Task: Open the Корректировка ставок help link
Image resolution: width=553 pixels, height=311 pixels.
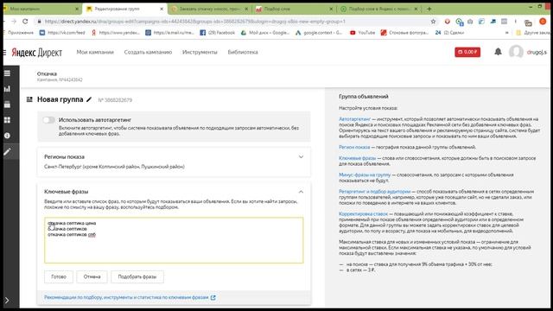Action: (x=363, y=214)
